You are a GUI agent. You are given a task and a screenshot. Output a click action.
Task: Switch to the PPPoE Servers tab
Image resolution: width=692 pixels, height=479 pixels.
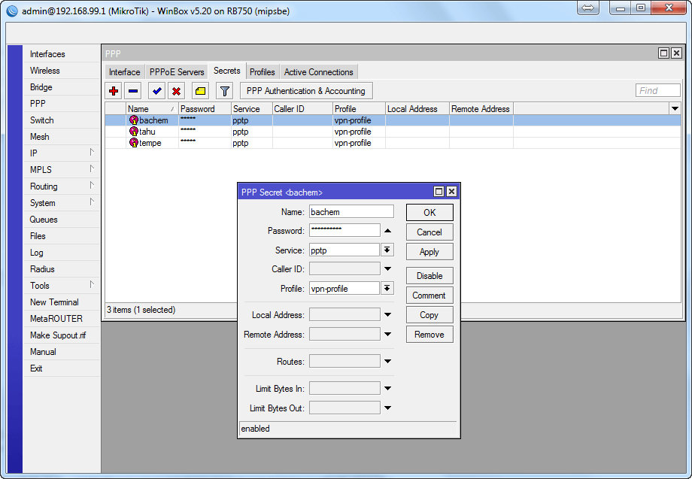click(x=177, y=72)
